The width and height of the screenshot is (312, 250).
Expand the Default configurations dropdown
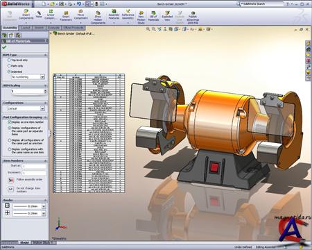pos(26,108)
